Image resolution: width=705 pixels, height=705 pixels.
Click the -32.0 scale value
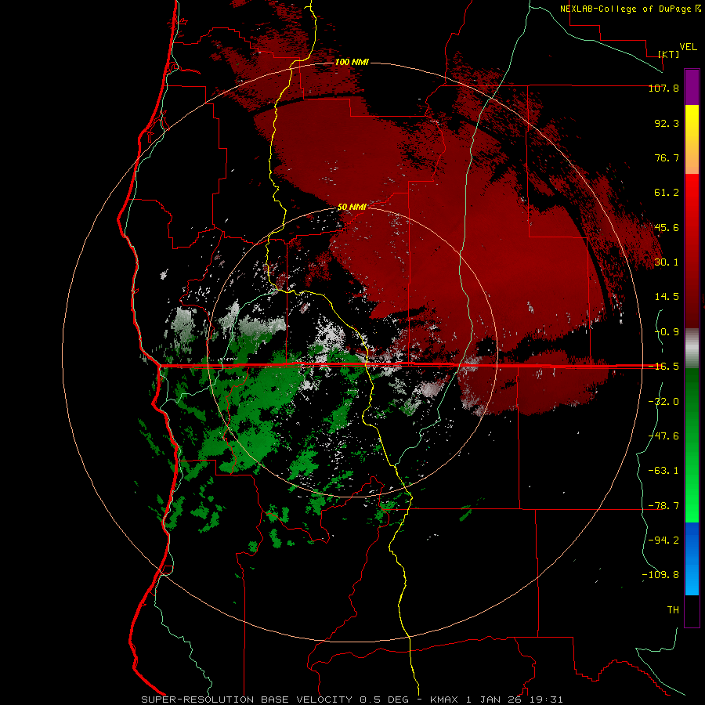click(x=663, y=402)
